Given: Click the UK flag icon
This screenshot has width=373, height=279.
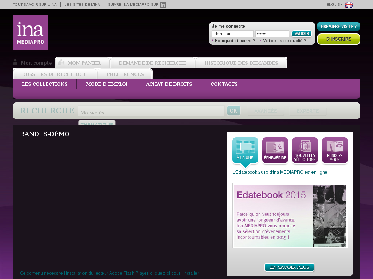Looking at the screenshot, I should pos(349,5).
